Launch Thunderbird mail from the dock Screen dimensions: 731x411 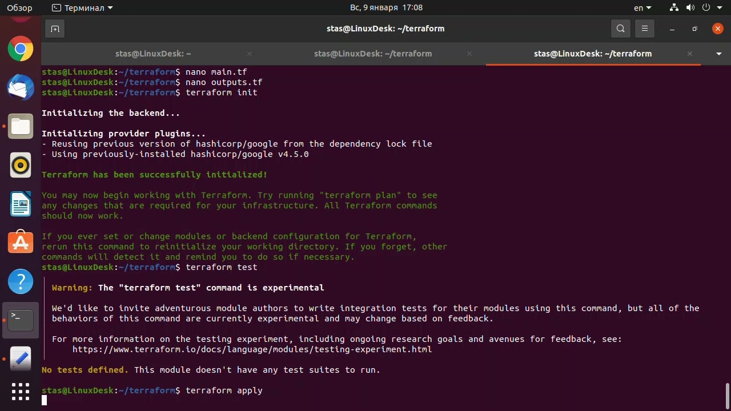[x=21, y=88]
